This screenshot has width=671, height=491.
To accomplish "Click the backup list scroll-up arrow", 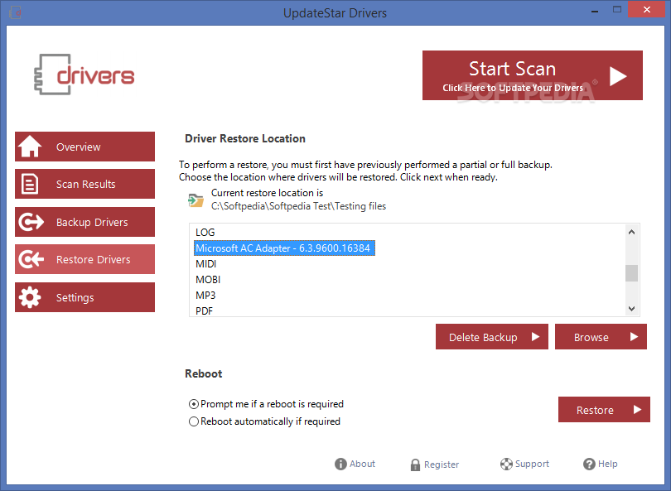I will (631, 232).
